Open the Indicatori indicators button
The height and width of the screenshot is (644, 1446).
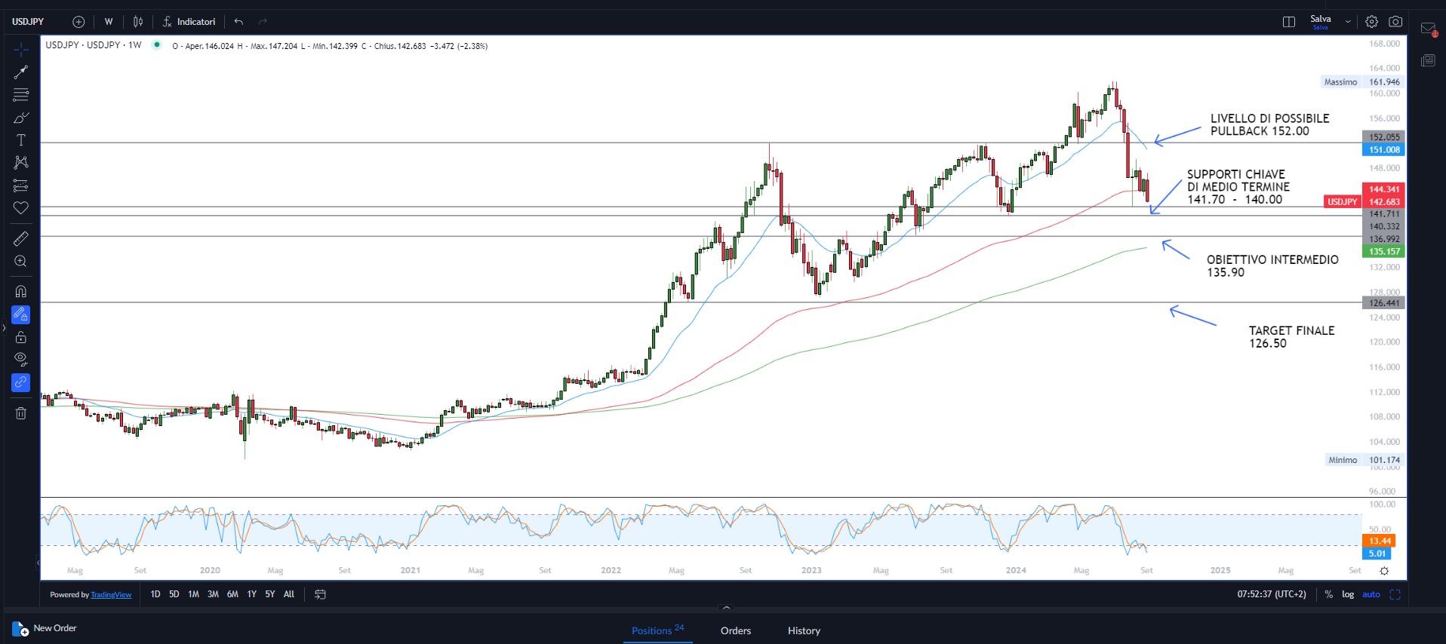pos(189,22)
